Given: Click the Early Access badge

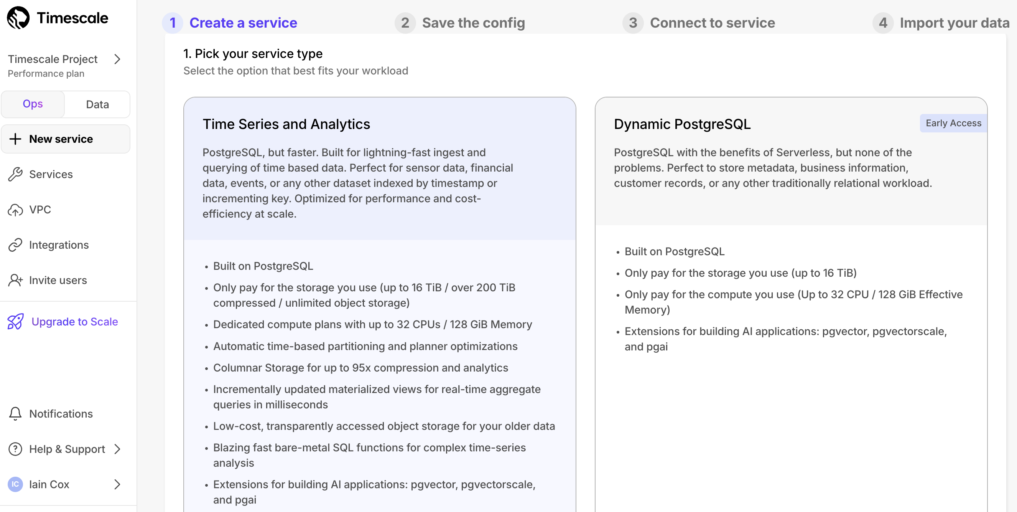Looking at the screenshot, I should 953,123.
